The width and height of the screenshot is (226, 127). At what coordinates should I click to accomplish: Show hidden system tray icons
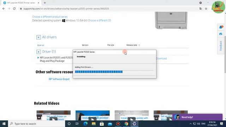tap(191, 124)
